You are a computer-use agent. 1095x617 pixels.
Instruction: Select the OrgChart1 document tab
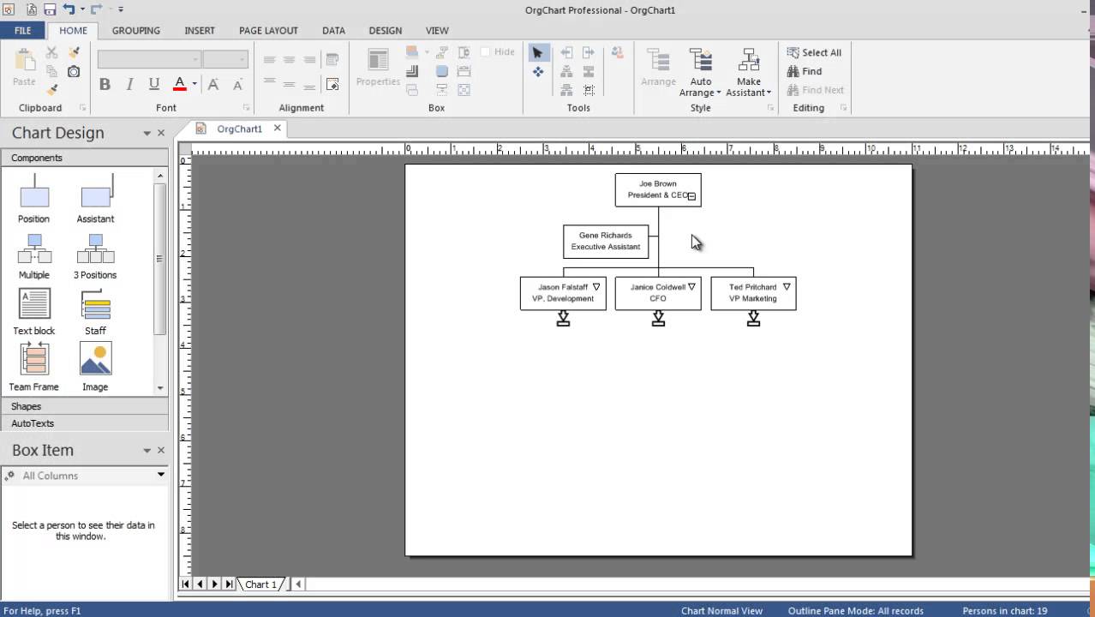pos(239,129)
